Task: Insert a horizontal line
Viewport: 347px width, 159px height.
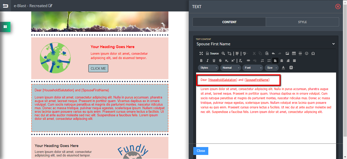Action: click(x=300, y=53)
